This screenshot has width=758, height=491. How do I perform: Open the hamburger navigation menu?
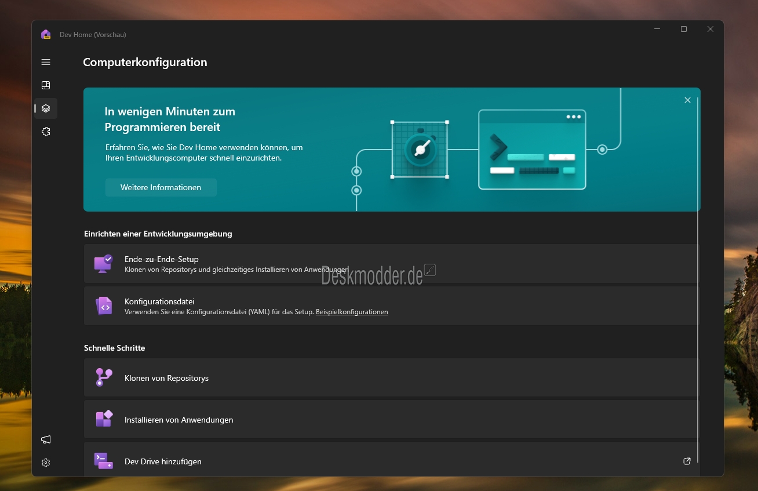coord(46,62)
